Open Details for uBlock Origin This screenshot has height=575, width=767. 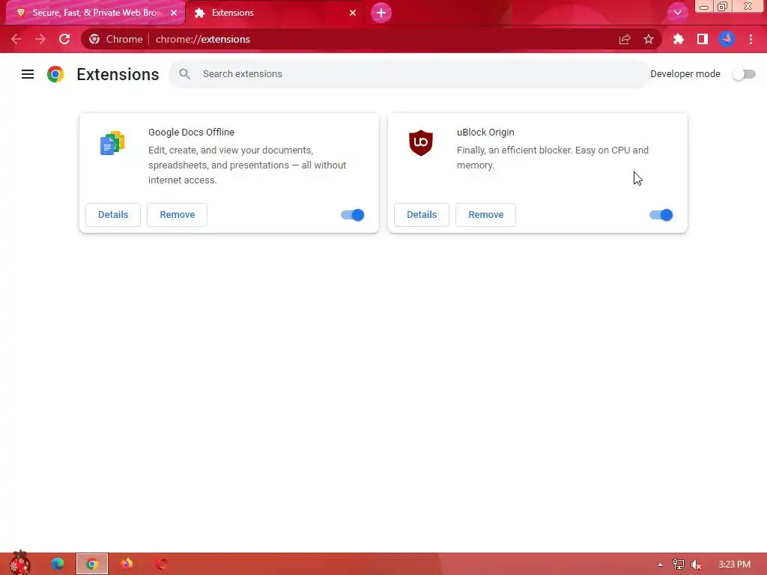422,215
